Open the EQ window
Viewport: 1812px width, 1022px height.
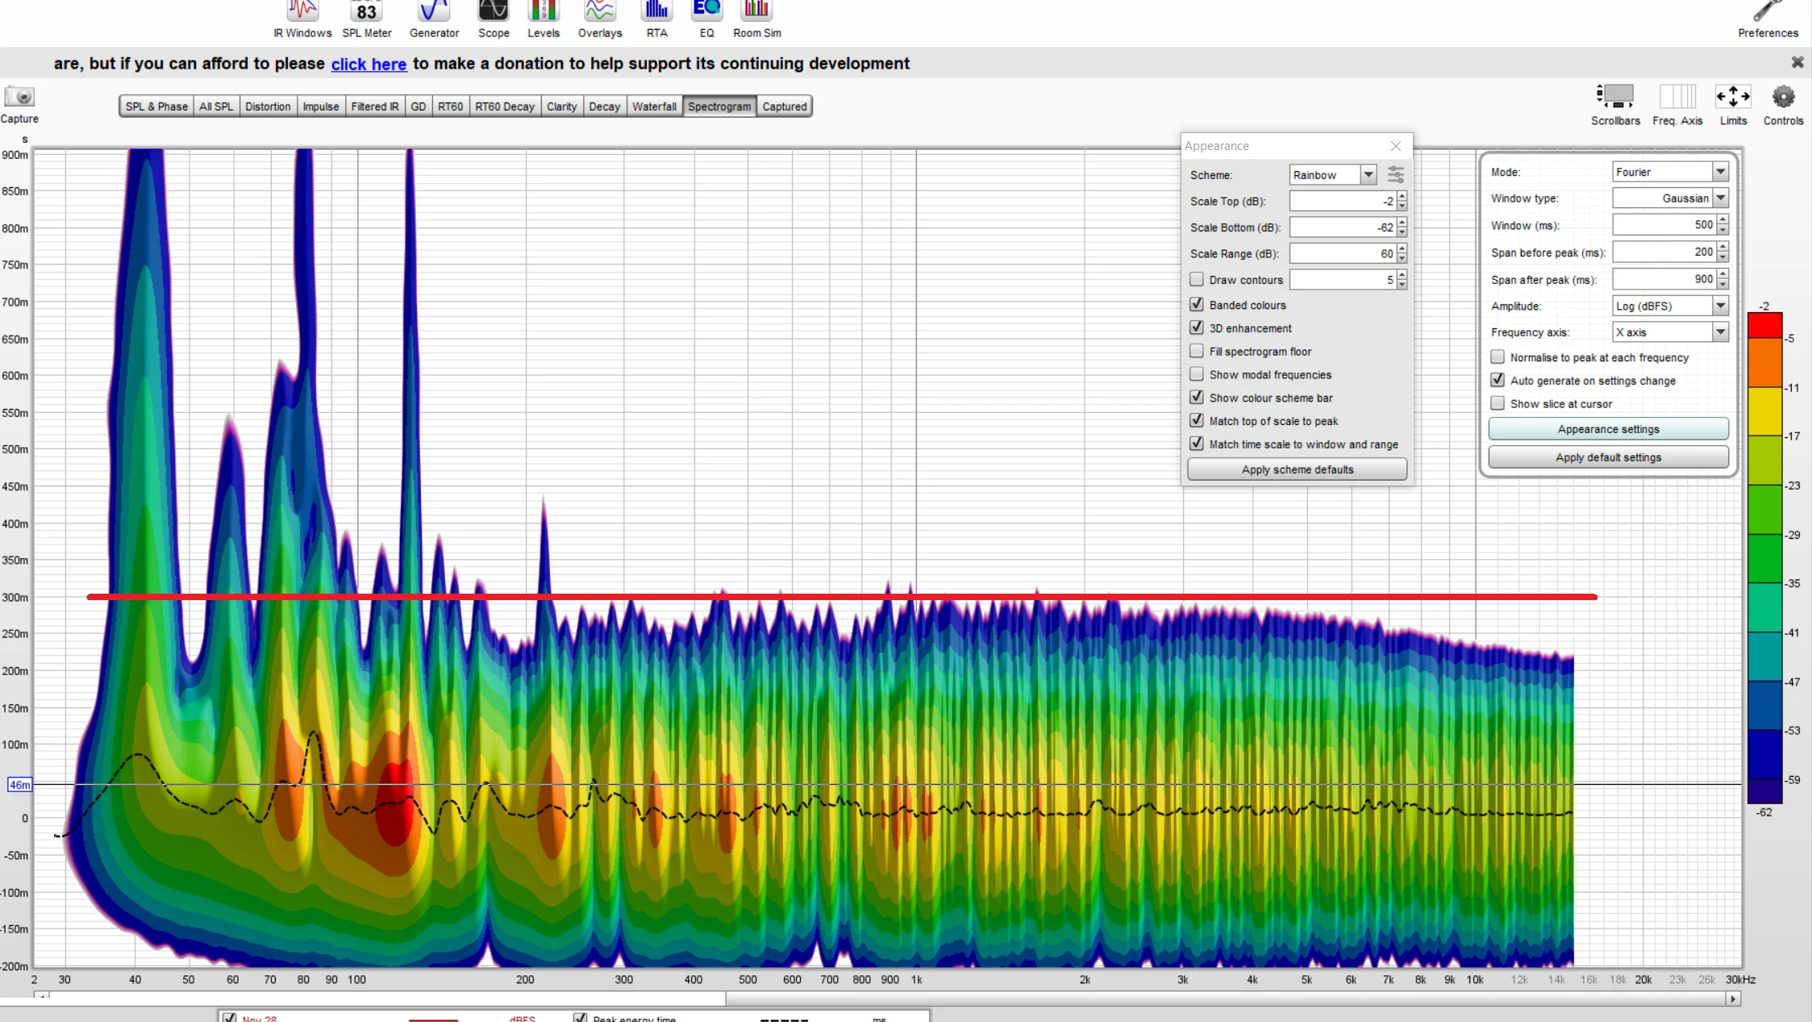tap(707, 19)
